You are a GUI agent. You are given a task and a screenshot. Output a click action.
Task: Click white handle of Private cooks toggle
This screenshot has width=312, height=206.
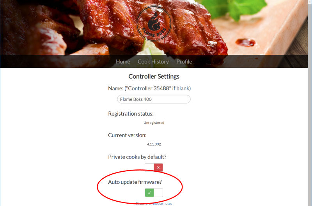click(149, 167)
